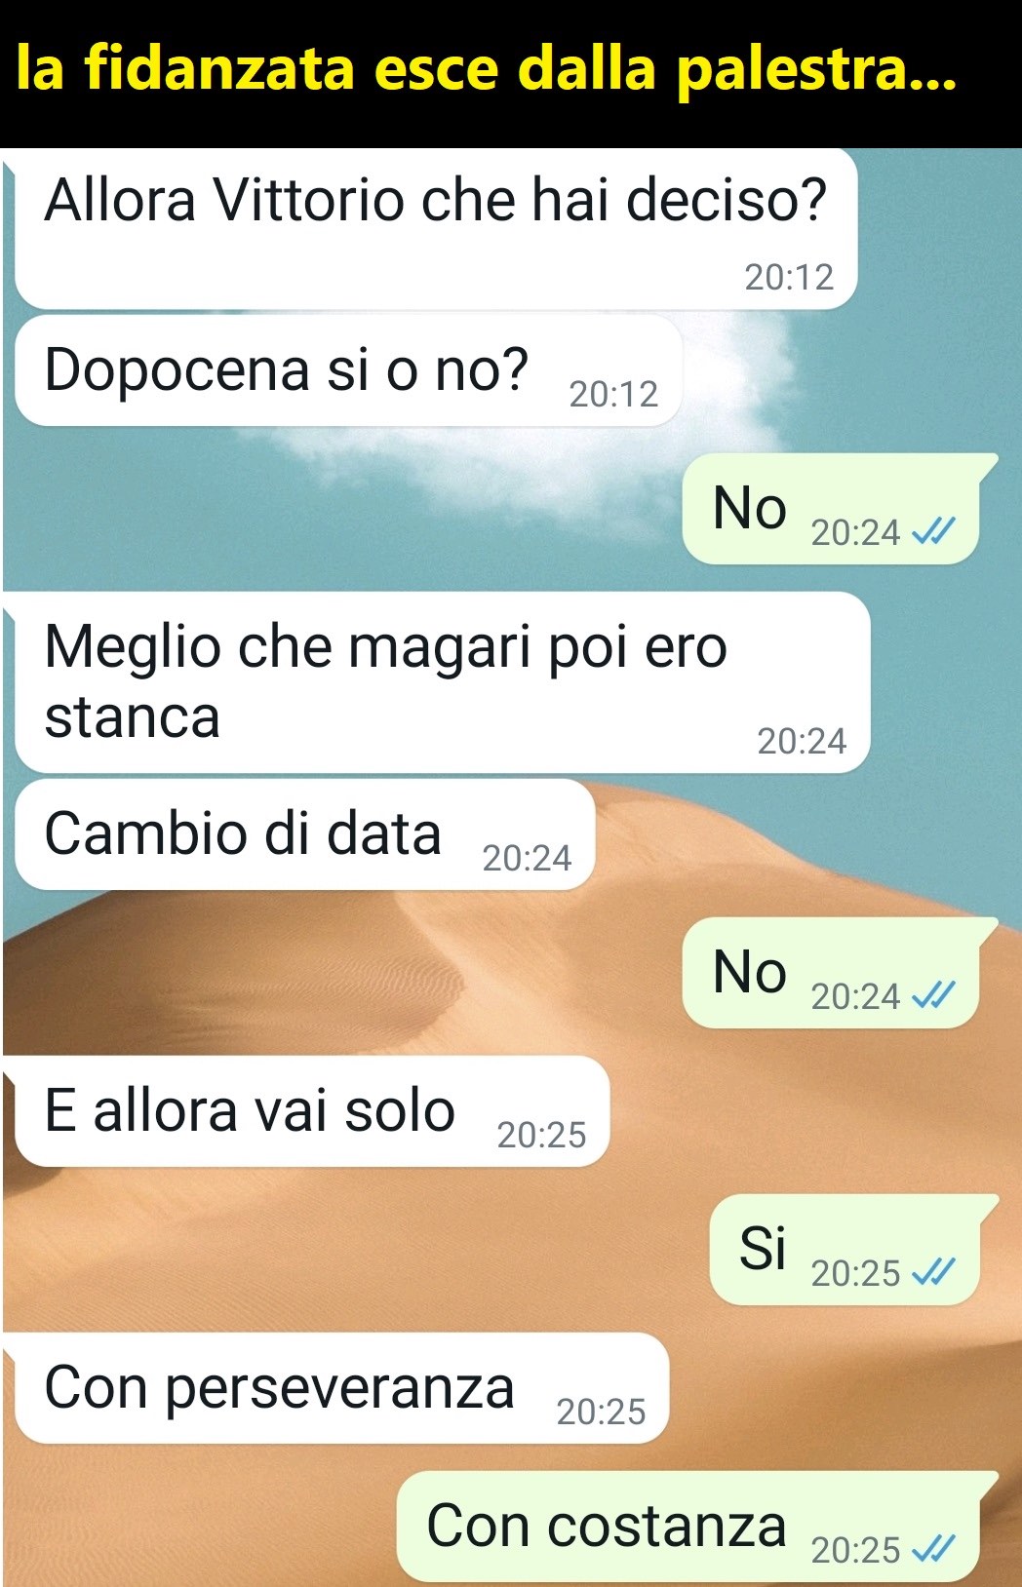The image size is (1022, 1587).
Task: Tap the 20:24 timestamp under 'stanca' message
Action: tap(802, 742)
